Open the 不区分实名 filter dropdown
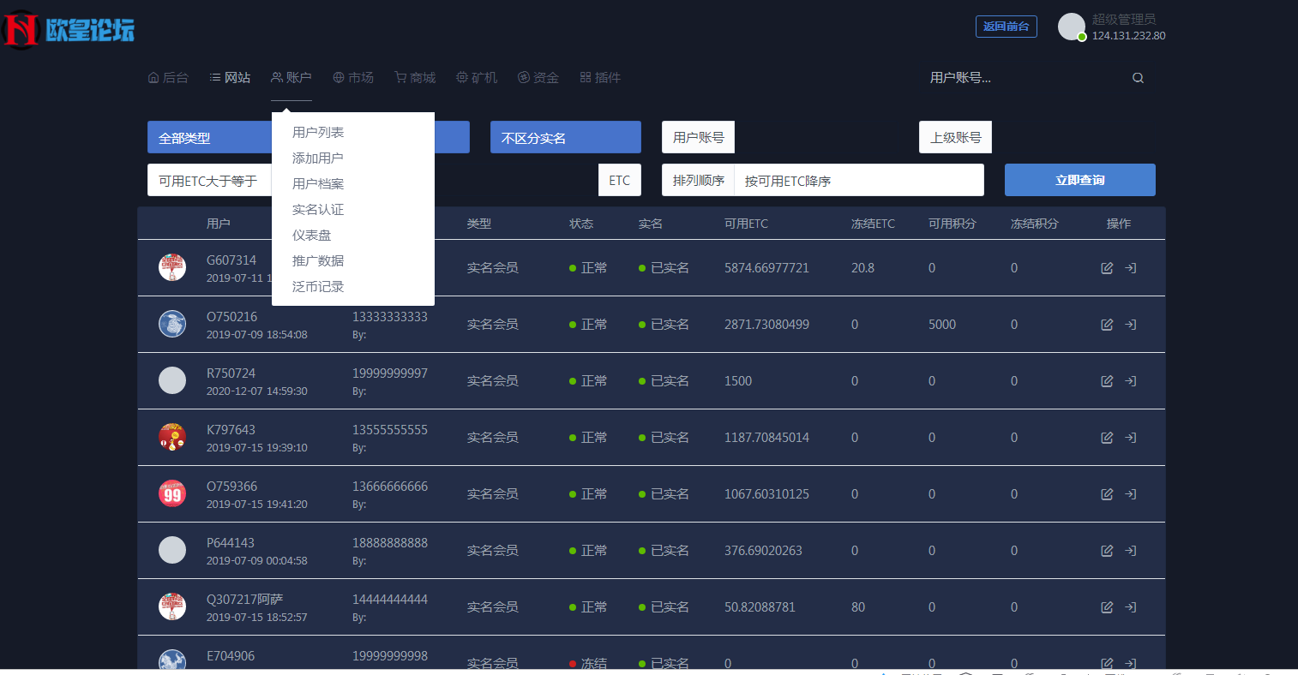Viewport: 1298px width, 675px height. (x=565, y=137)
